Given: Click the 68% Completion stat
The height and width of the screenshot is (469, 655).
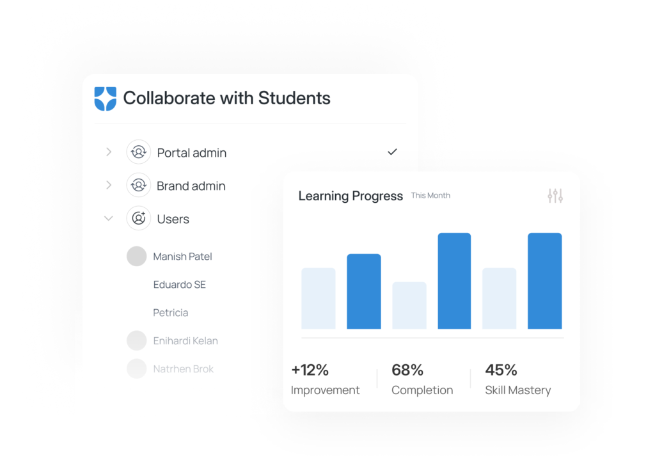Looking at the screenshot, I should (422, 379).
